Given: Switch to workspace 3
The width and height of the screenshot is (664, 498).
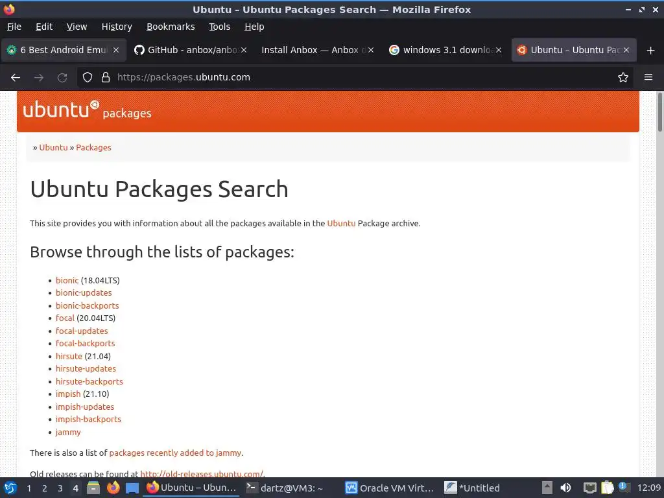Looking at the screenshot, I should coord(60,488).
